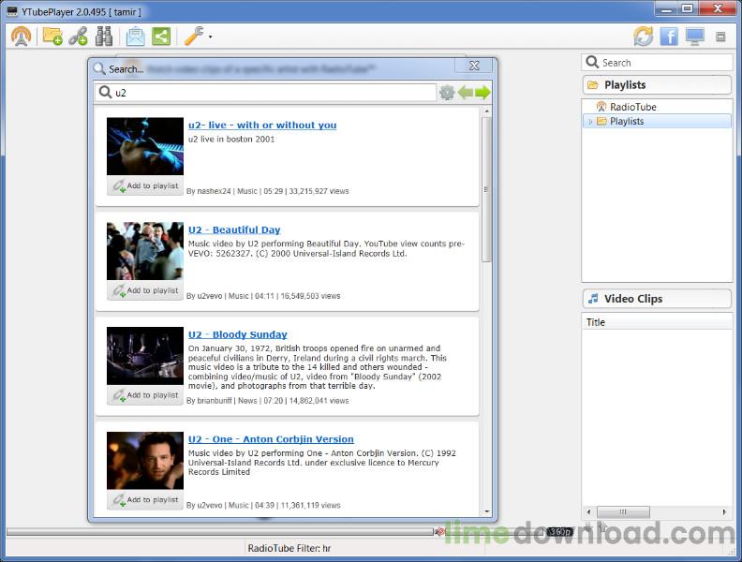Click the mail envelope icon
The image size is (742, 562).
pyautogui.click(x=135, y=37)
